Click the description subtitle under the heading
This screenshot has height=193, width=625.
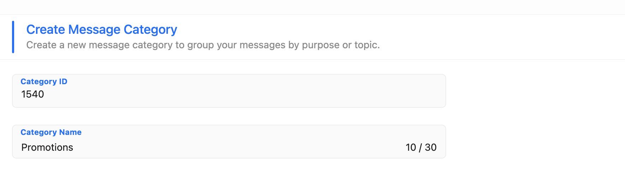(203, 45)
